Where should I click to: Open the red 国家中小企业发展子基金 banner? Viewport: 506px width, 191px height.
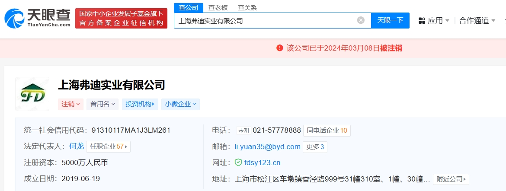122,19
